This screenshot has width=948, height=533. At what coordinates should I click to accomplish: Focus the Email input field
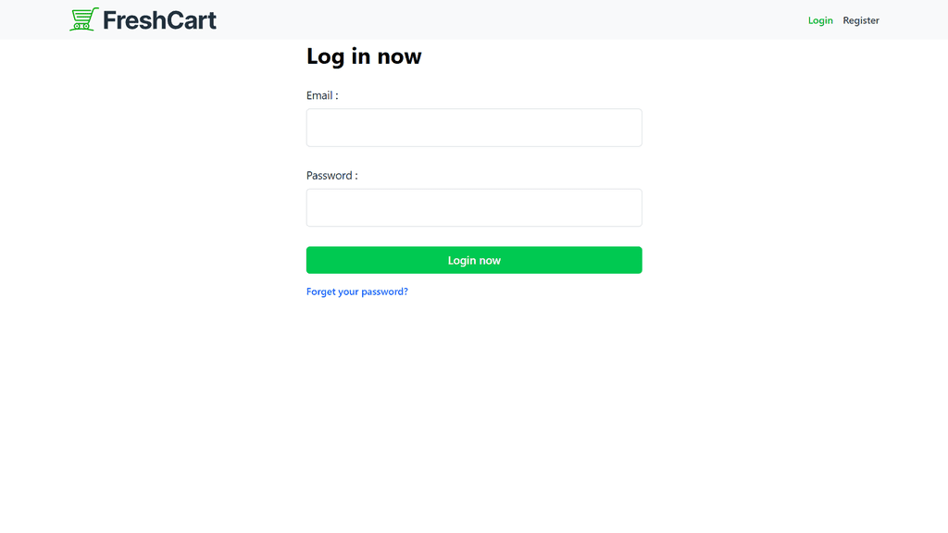474,128
